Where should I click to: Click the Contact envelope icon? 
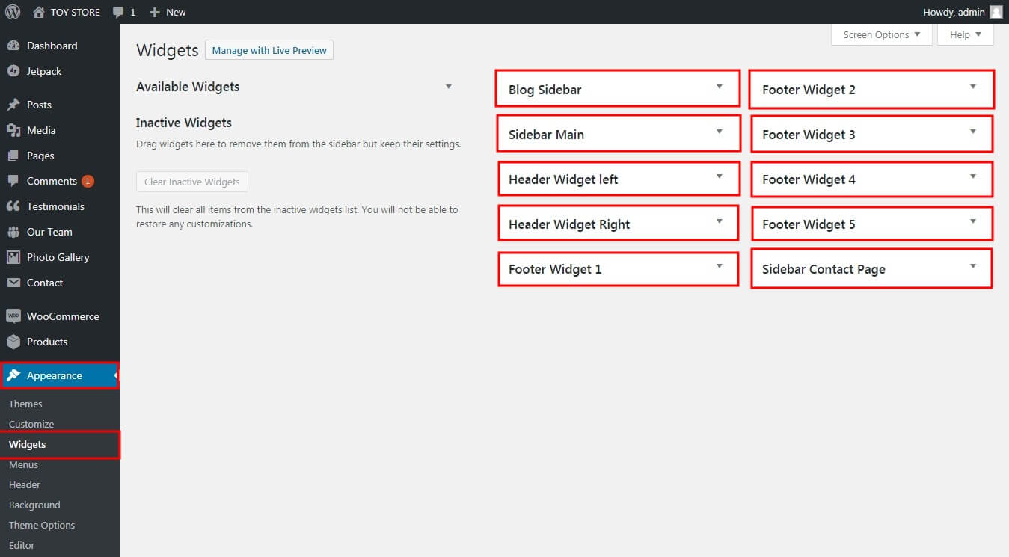[x=13, y=283]
